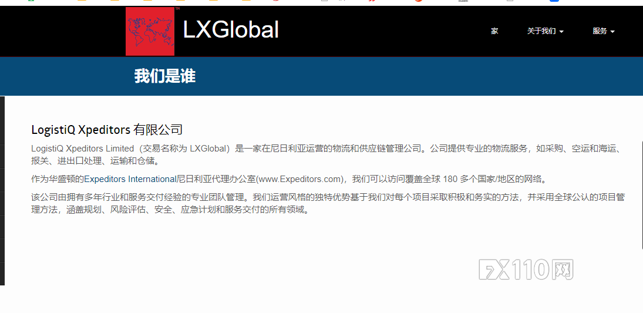Expand the 服务 dropdown menu
The image size is (643, 313).
point(603,31)
